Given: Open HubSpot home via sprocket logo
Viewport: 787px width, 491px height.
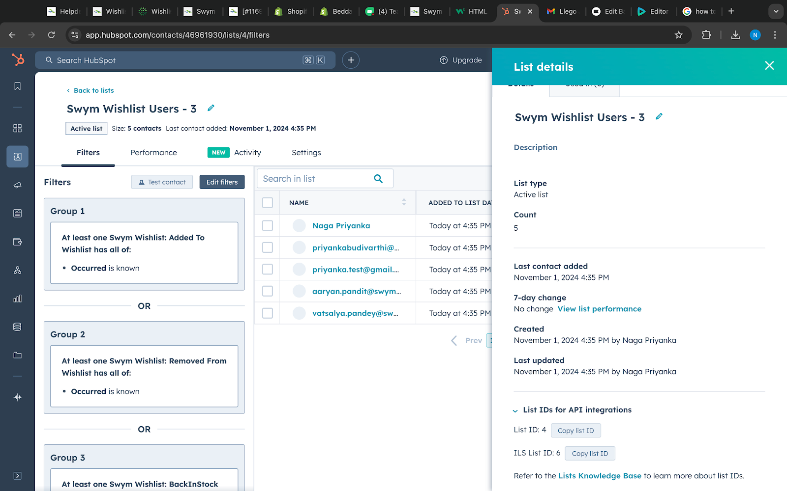Looking at the screenshot, I should (18, 60).
